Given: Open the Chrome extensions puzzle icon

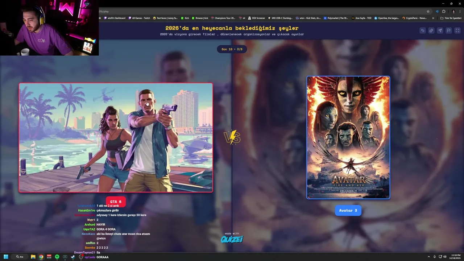Looking at the screenshot, I should point(444,11).
